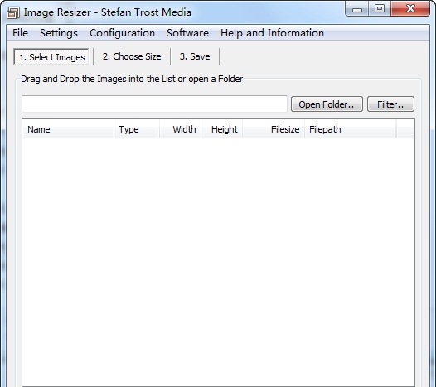Open the Configuration menu

pos(122,33)
